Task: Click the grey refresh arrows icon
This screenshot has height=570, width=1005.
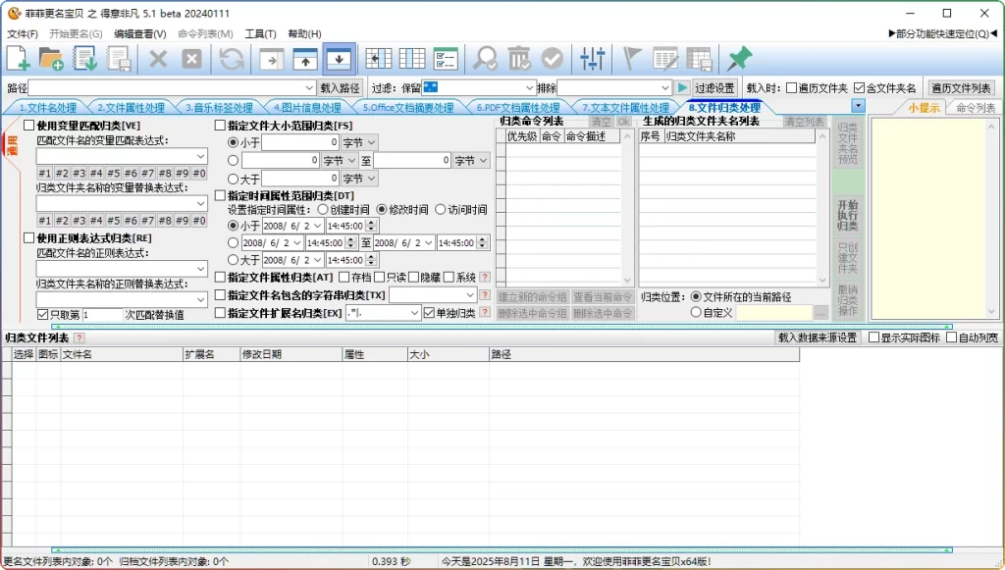Action: [232, 59]
